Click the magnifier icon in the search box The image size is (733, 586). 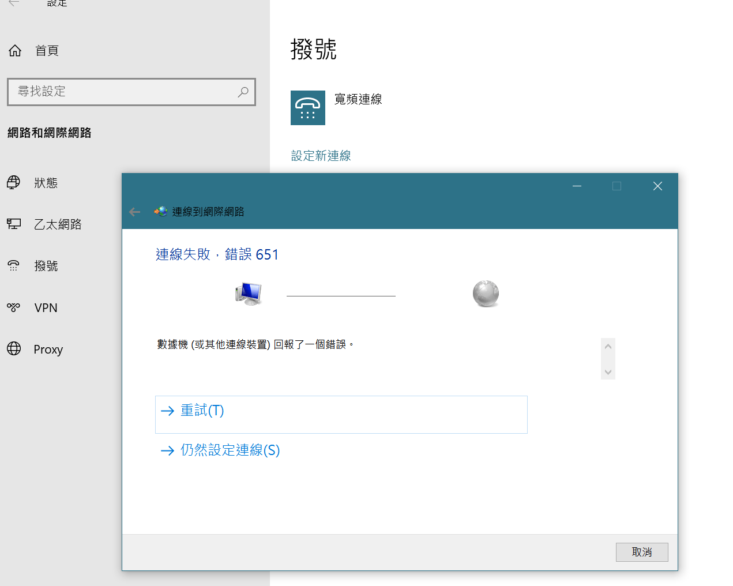click(242, 92)
